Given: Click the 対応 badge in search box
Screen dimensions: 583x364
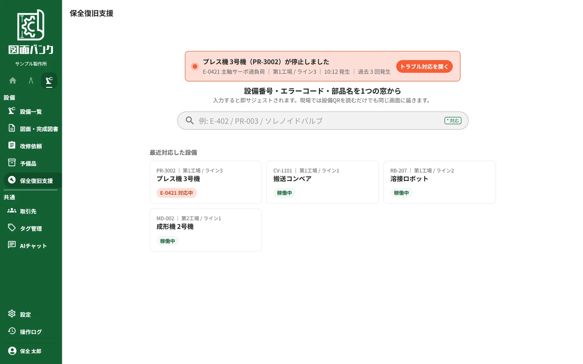Looking at the screenshot, I should pos(453,121).
